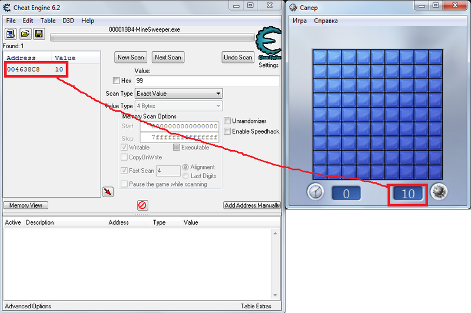Image resolution: width=471 pixels, height=313 pixels.
Task: Enable Speedhack checkbox
Action: click(x=227, y=131)
